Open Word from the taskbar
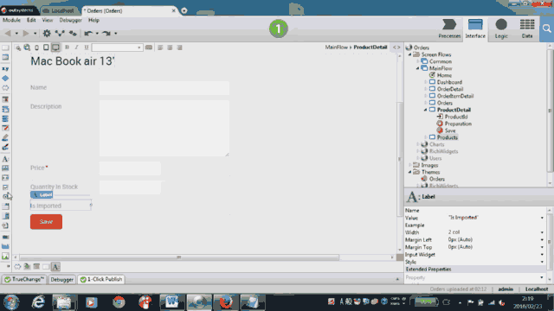554x311 pixels. (x=172, y=302)
